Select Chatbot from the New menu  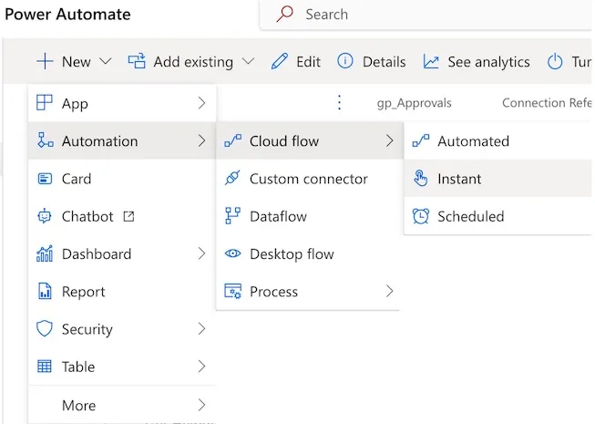point(122,216)
